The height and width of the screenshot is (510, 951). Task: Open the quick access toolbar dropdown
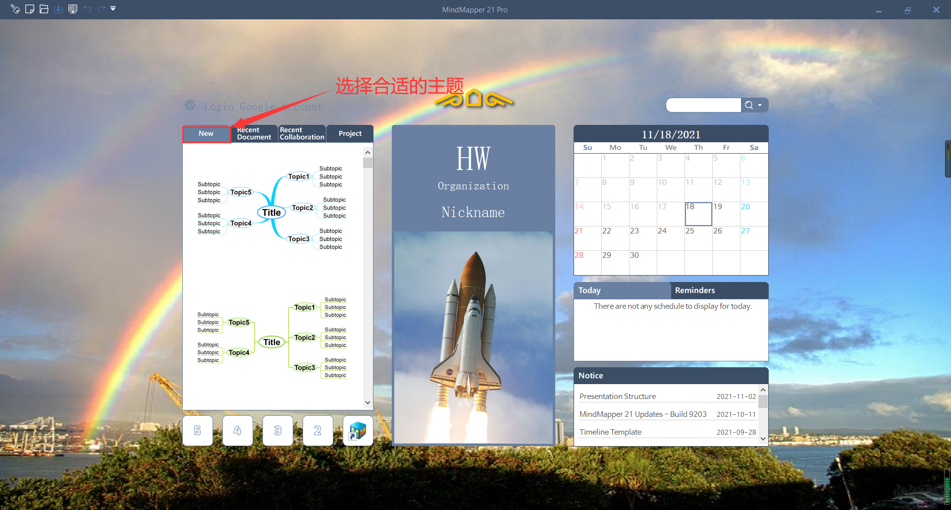click(113, 8)
